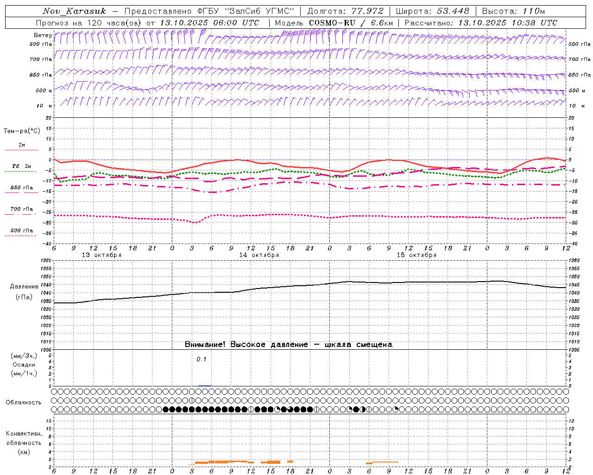593x475 pixels.
Task: Click the right-side 700 гПа wind level label
Action: click(x=580, y=59)
